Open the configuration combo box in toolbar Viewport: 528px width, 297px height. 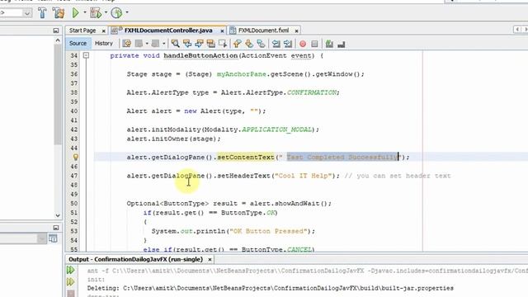tap(16, 13)
